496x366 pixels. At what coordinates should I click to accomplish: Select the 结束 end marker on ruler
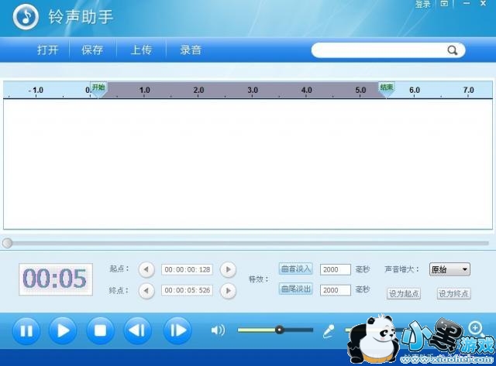point(386,88)
